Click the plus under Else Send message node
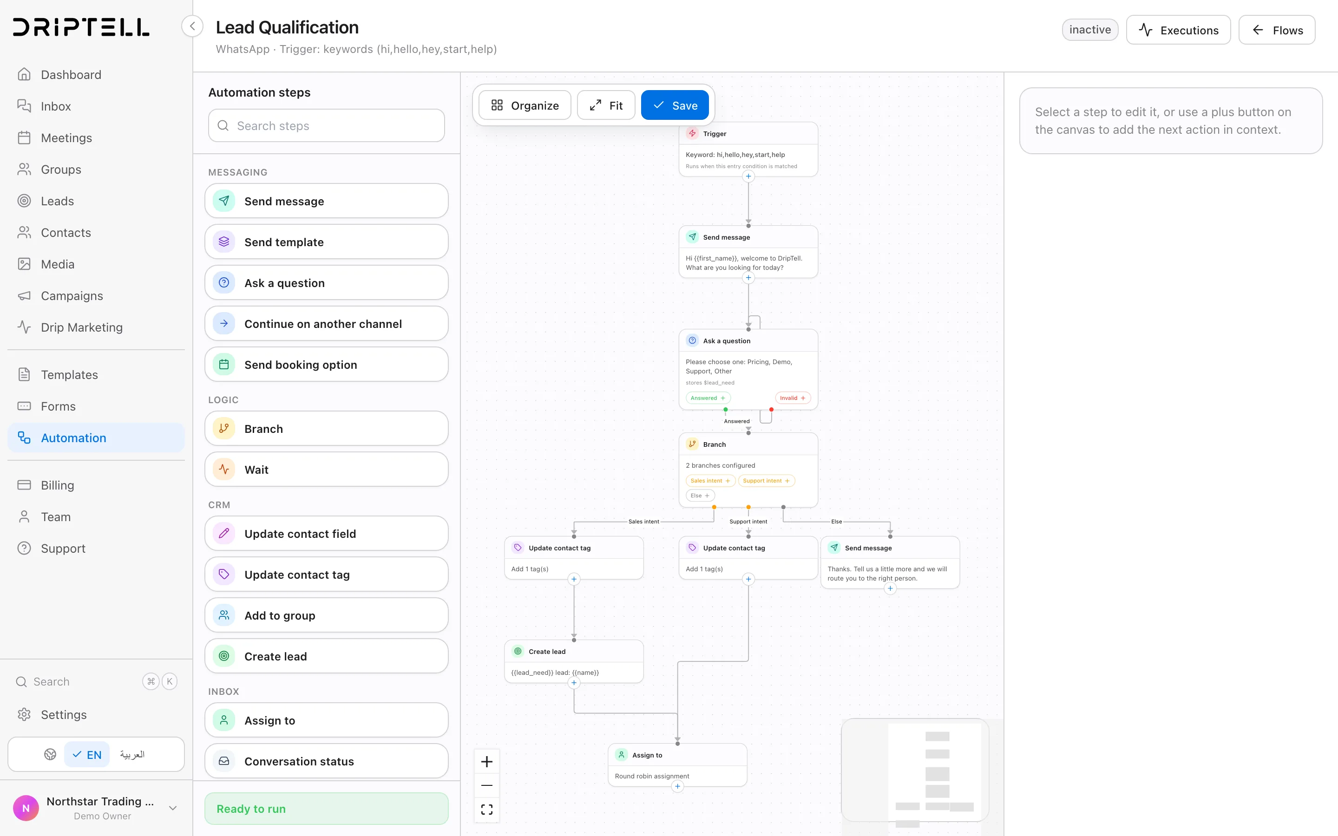 tap(890, 588)
